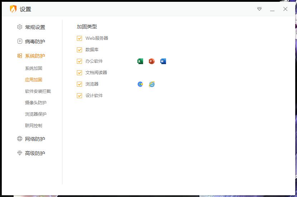Expand the 高级防护 section

pyautogui.click(x=35, y=153)
